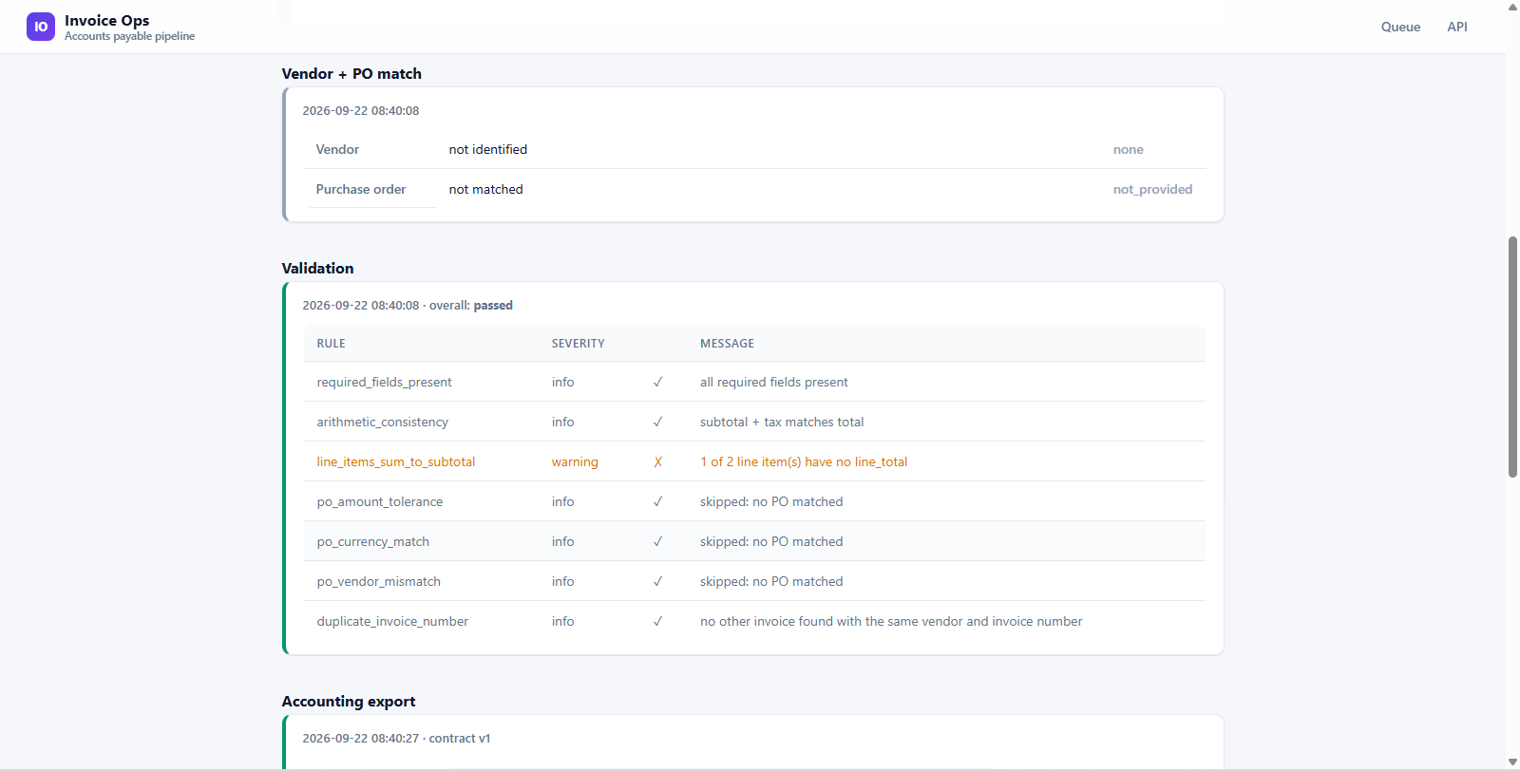
Task: Select the line_items_sum_to_subtotal rule name
Action: pyautogui.click(x=396, y=461)
